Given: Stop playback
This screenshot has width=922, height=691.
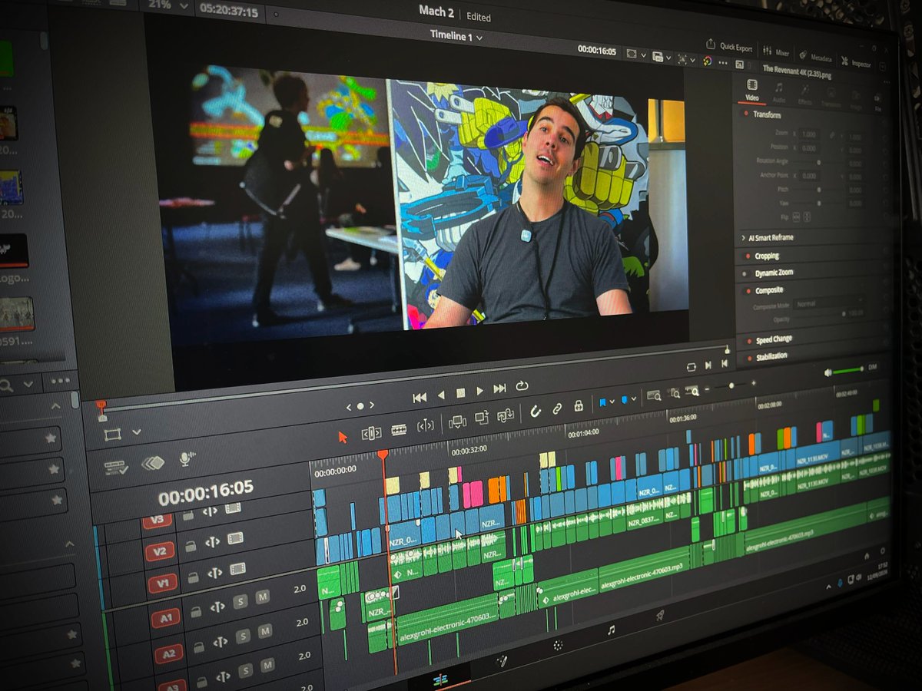Looking at the screenshot, I should coord(461,392).
